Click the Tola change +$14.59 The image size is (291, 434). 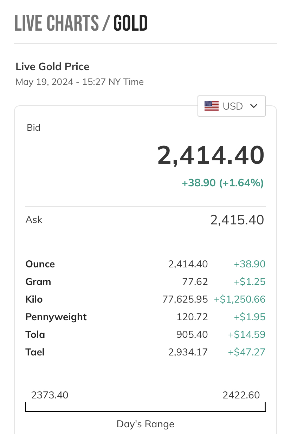(247, 334)
